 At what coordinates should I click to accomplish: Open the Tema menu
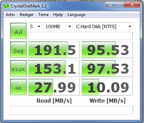(x=43, y=15)
